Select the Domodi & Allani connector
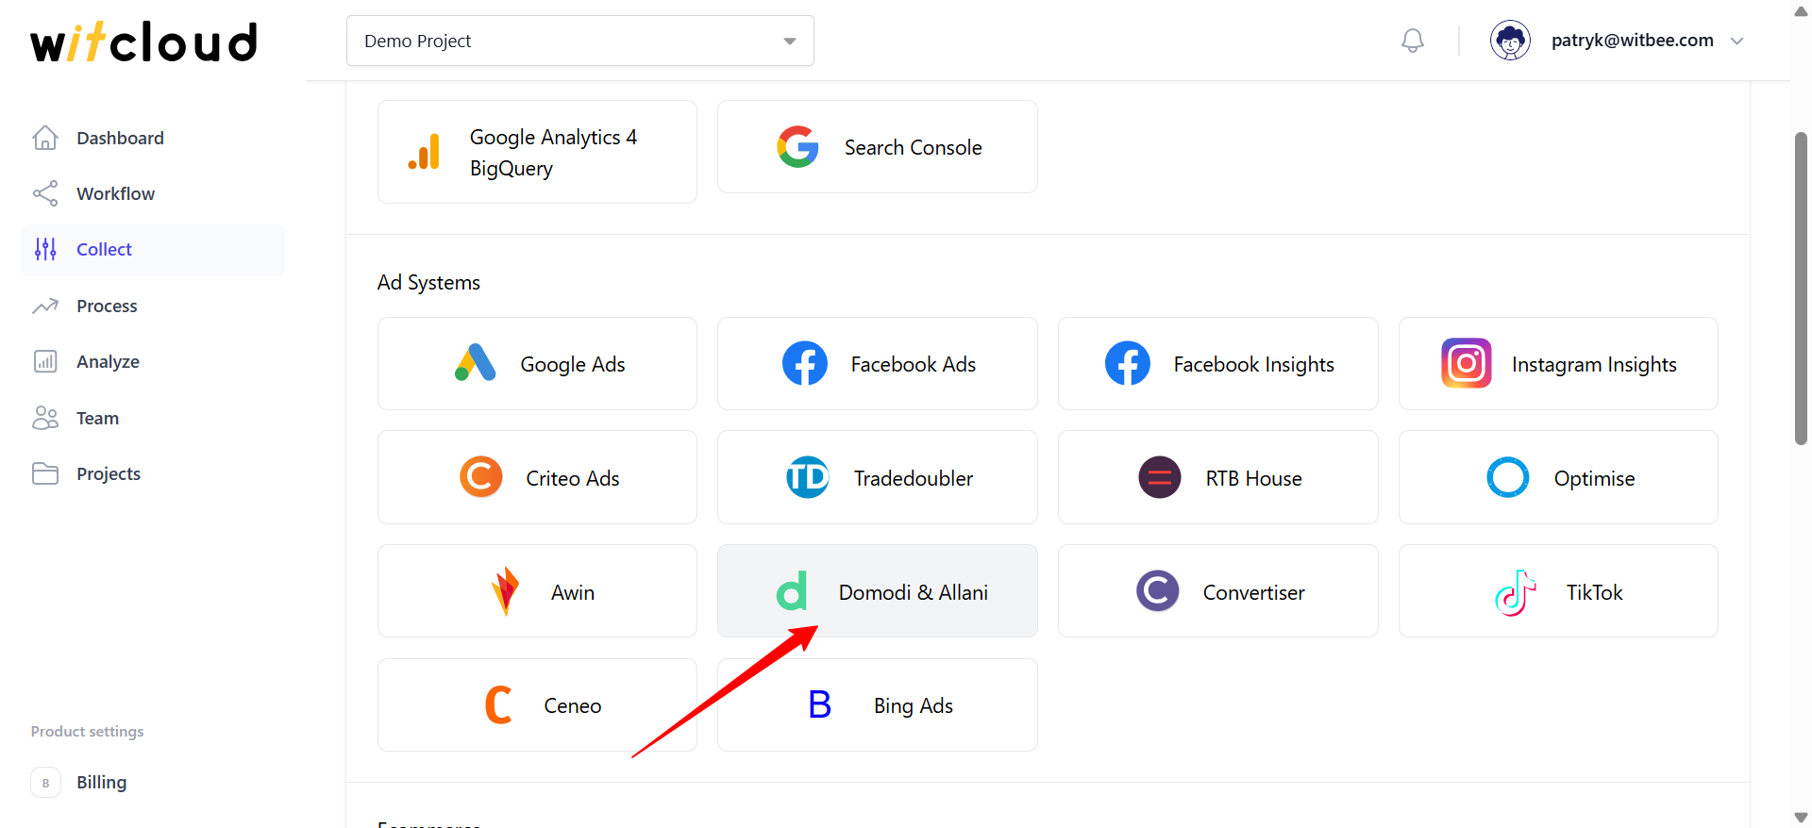This screenshot has width=1812, height=828. coord(878,591)
